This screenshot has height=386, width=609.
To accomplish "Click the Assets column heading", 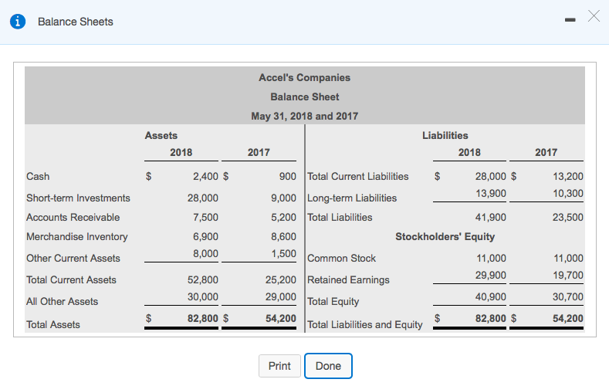I will [x=161, y=136].
